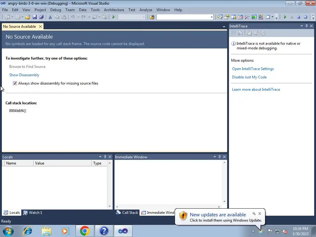Open the Properties Window toolbar icon
The height and width of the screenshot is (237, 316).
[227, 17]
